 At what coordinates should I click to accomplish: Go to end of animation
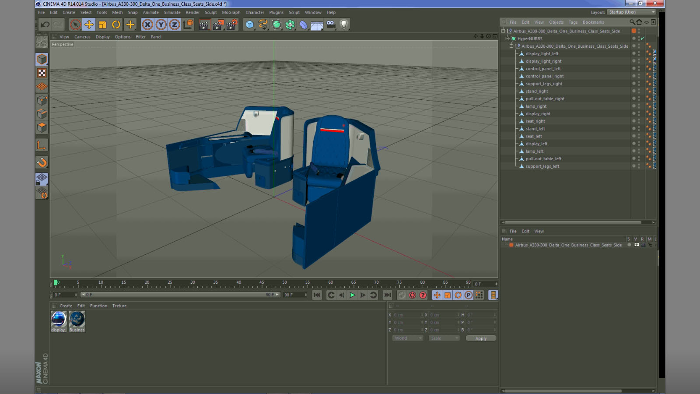click(x=388, y=295)
